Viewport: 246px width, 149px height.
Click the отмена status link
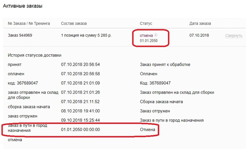(x=147, y=35)
